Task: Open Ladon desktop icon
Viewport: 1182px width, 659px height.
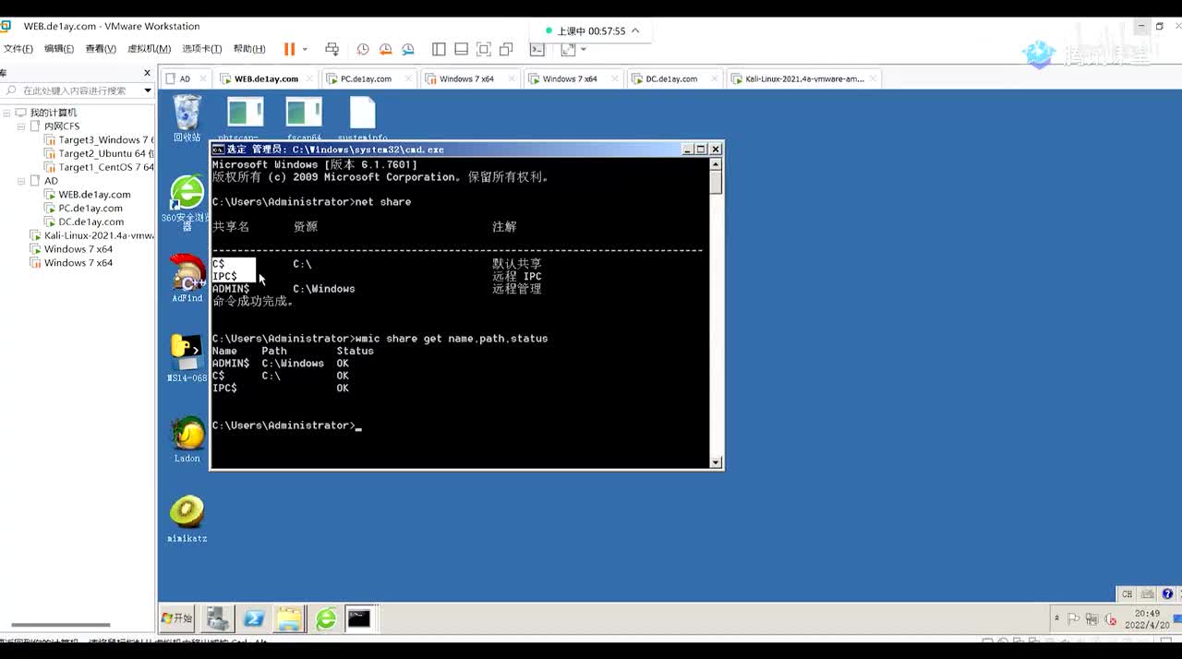Action: coord(187,439)
